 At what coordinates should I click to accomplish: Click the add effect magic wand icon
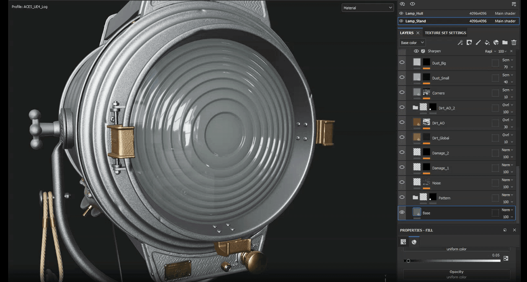click(460, 42)
